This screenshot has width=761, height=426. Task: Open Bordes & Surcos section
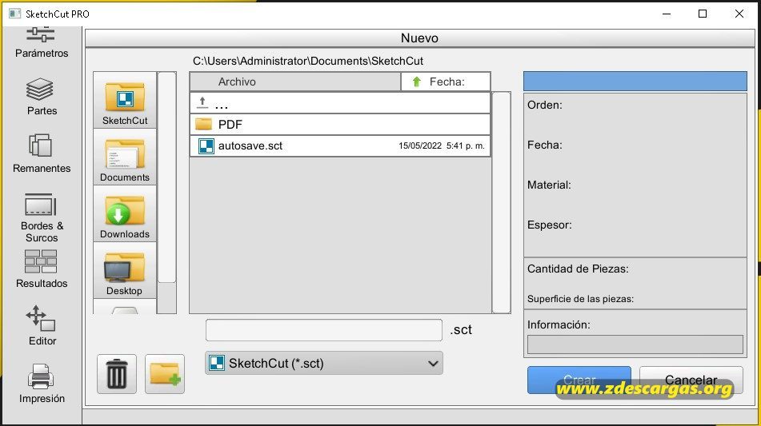click(x=42, y=218)
